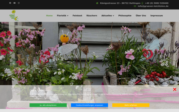The height and width of the screenshot is (112, 179).
Task: Click the green home address icon
Action: click(97, 3)
